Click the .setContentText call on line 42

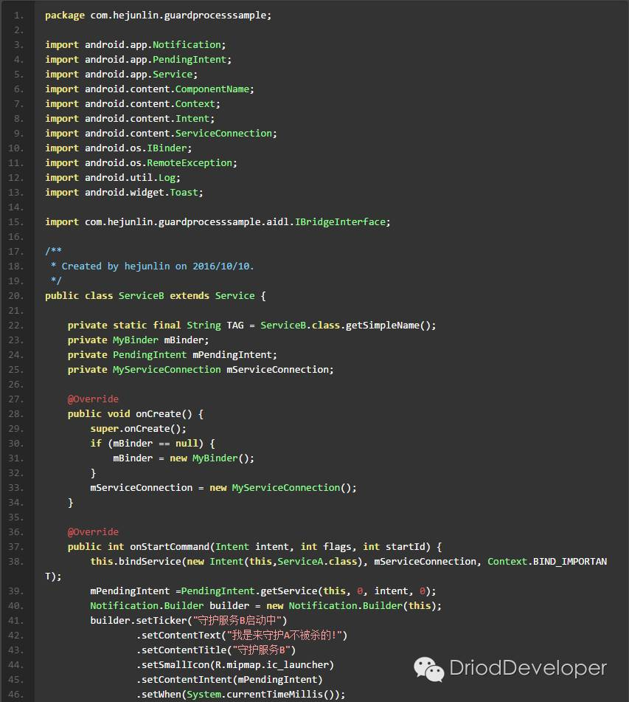click(242, 636)
